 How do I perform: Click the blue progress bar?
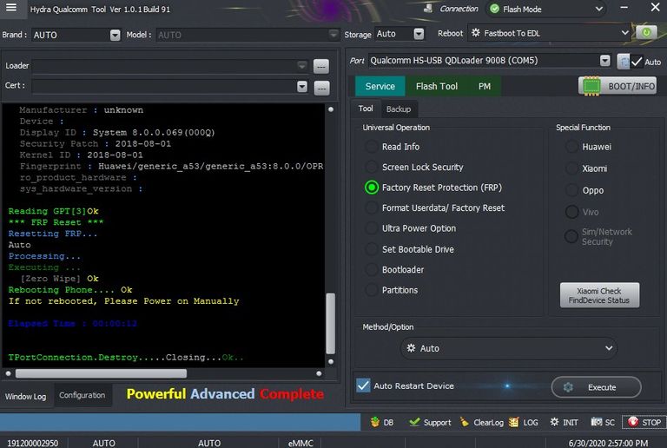coord(180,423)
